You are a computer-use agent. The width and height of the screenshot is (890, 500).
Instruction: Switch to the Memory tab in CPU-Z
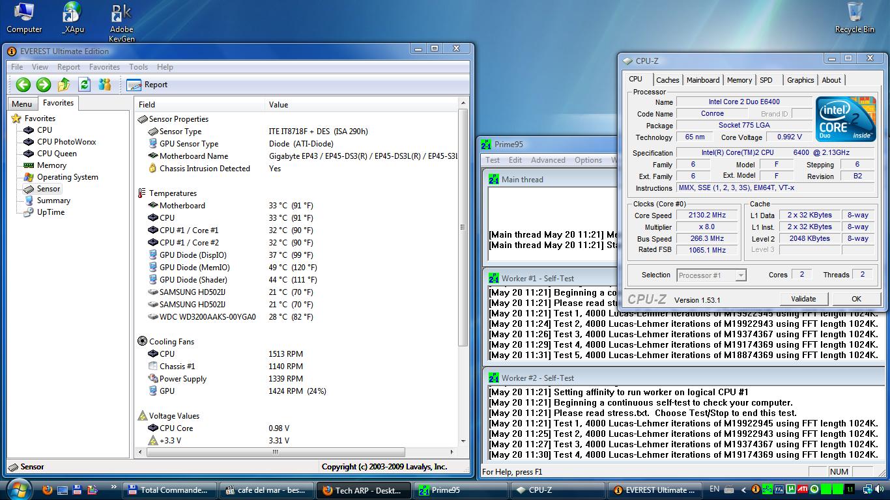(x=739, y=80)
